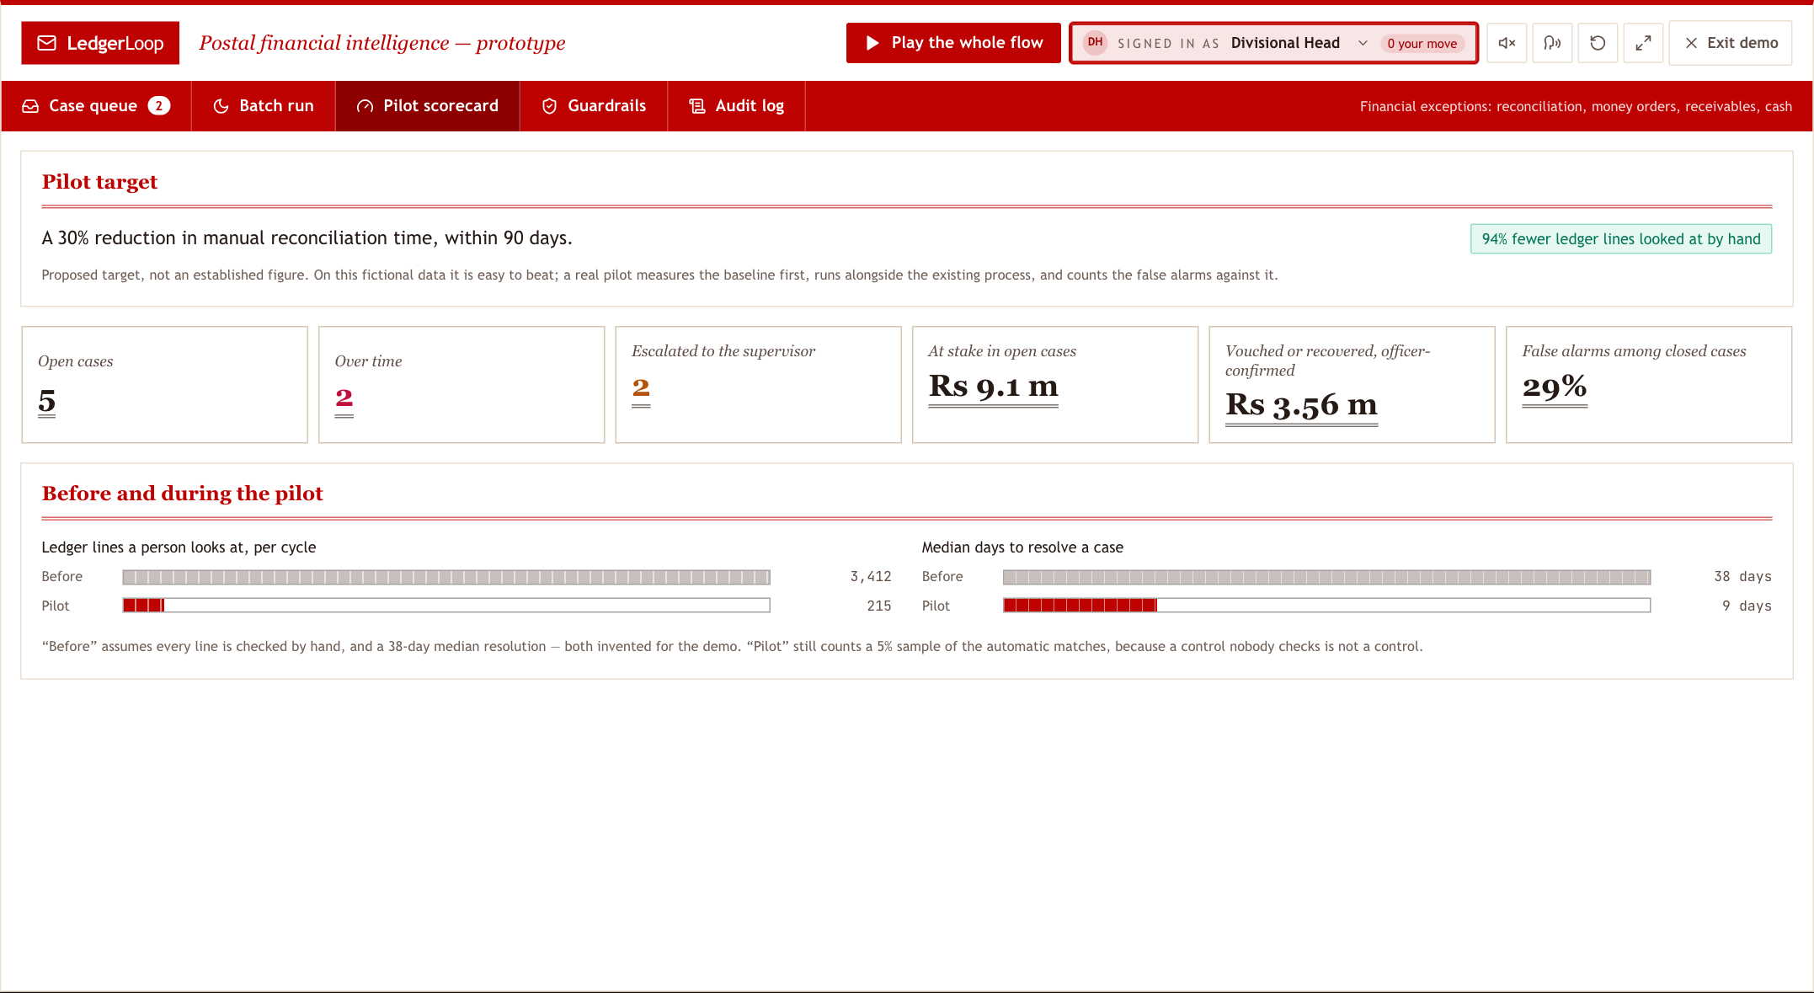Viewport: 1814px width, 993px height.
Task: Click the '0 your move' pill
Action: (x=1422, y=44)
